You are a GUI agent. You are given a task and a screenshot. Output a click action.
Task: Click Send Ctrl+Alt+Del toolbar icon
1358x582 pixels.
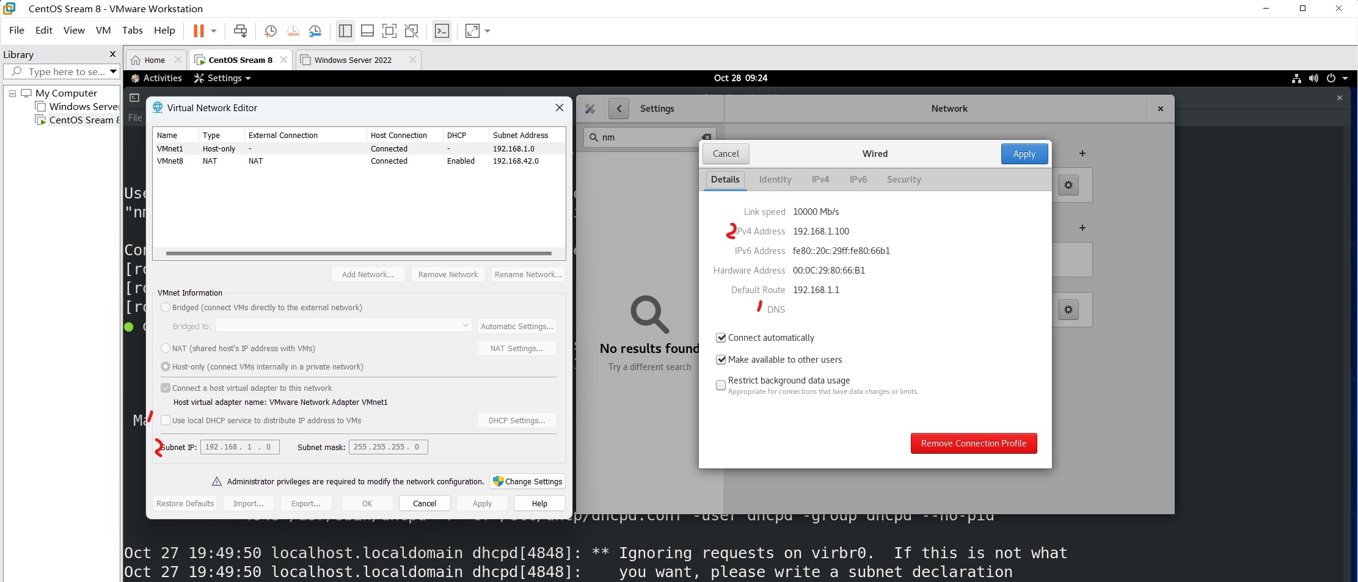[x=240, y=31]
